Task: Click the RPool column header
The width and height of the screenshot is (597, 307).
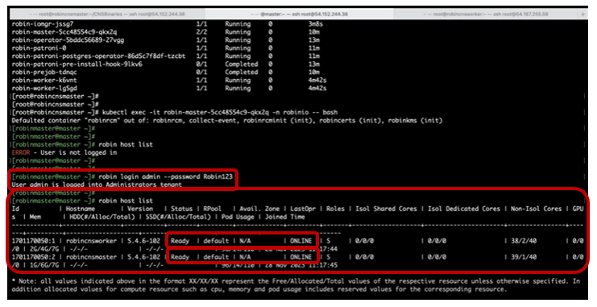Action: (x=213, y=209)
